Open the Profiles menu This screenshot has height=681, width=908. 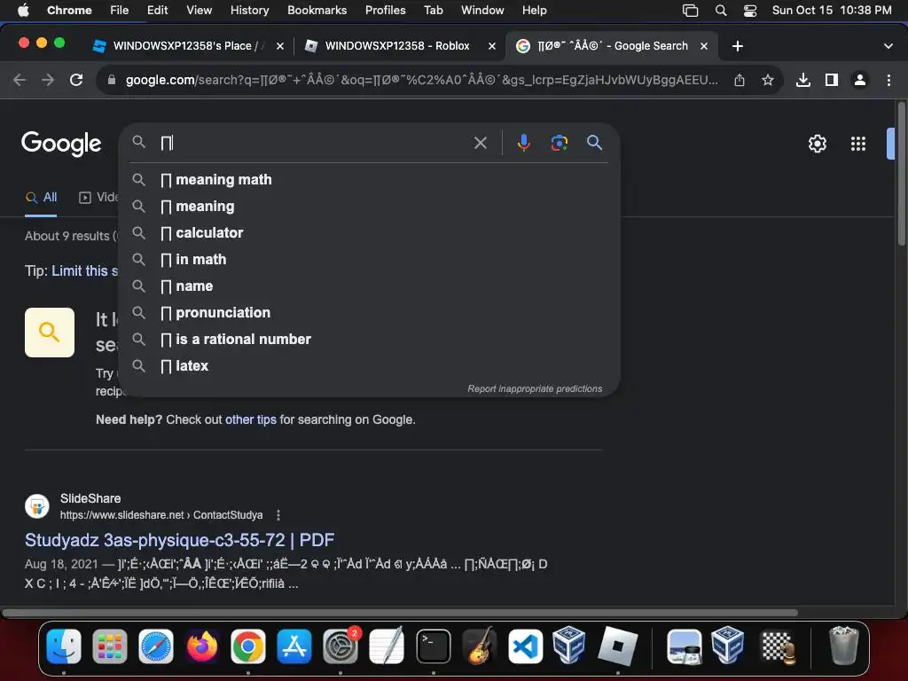tap(385, 10)
